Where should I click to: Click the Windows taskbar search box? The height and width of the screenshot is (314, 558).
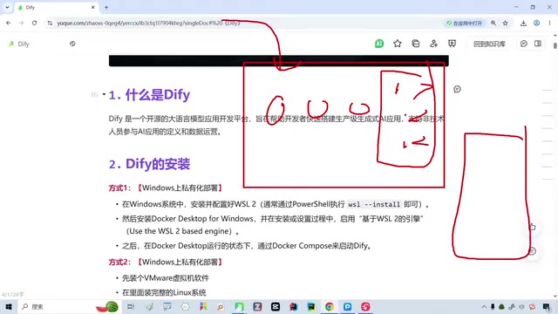(x=70, y=306)
